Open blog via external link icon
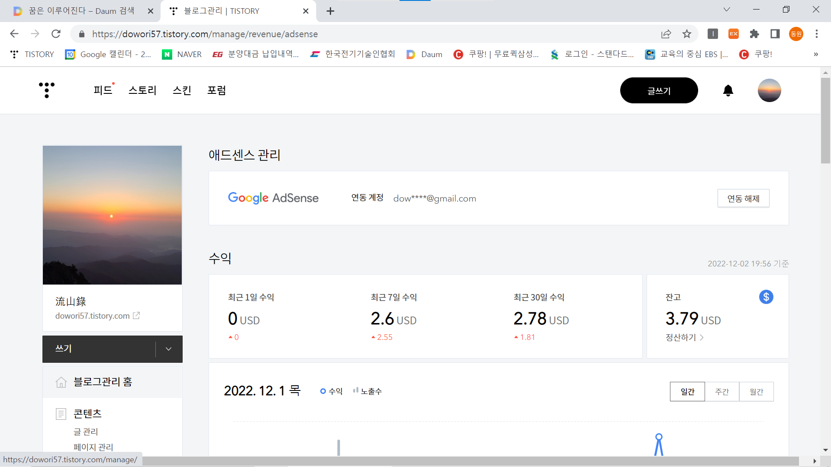Image resolution: width=831 pixels, height=467 pixels. click(136, 316)
